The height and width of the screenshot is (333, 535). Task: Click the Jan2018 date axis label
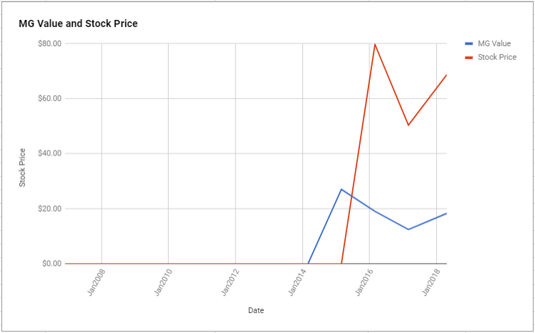[x=431, y=283]
